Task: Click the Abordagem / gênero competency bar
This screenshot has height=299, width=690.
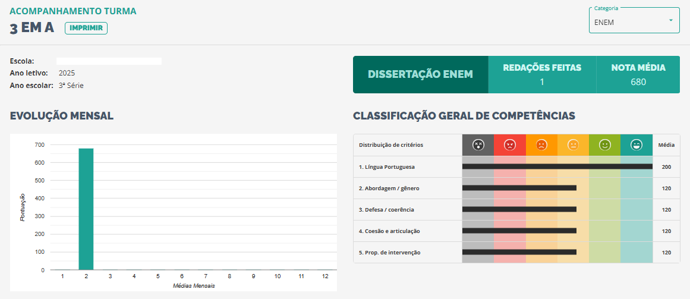Action: [519, 188]
